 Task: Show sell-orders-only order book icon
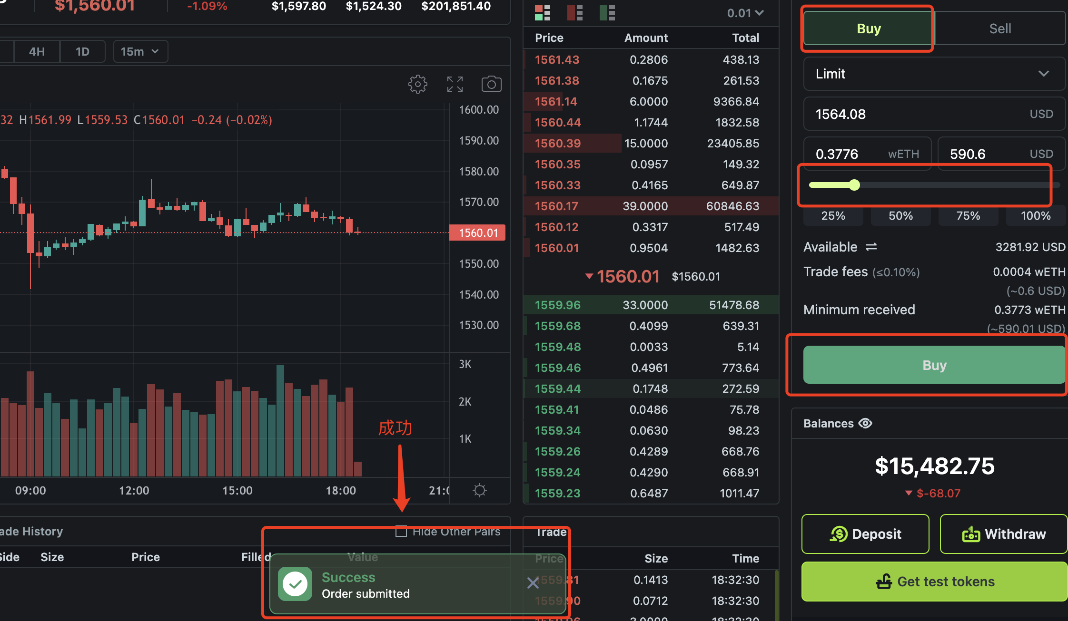point(575,13)
